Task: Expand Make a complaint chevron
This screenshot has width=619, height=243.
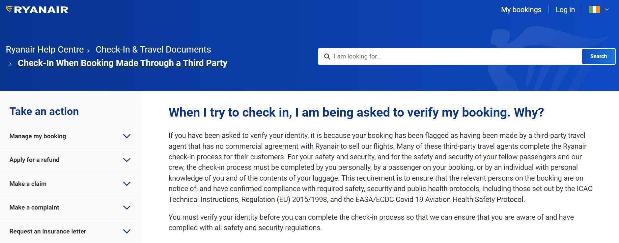Action: coord(127,208)
